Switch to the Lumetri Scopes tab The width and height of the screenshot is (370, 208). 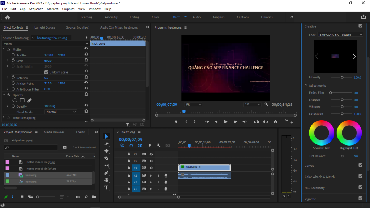pos(44,27)
